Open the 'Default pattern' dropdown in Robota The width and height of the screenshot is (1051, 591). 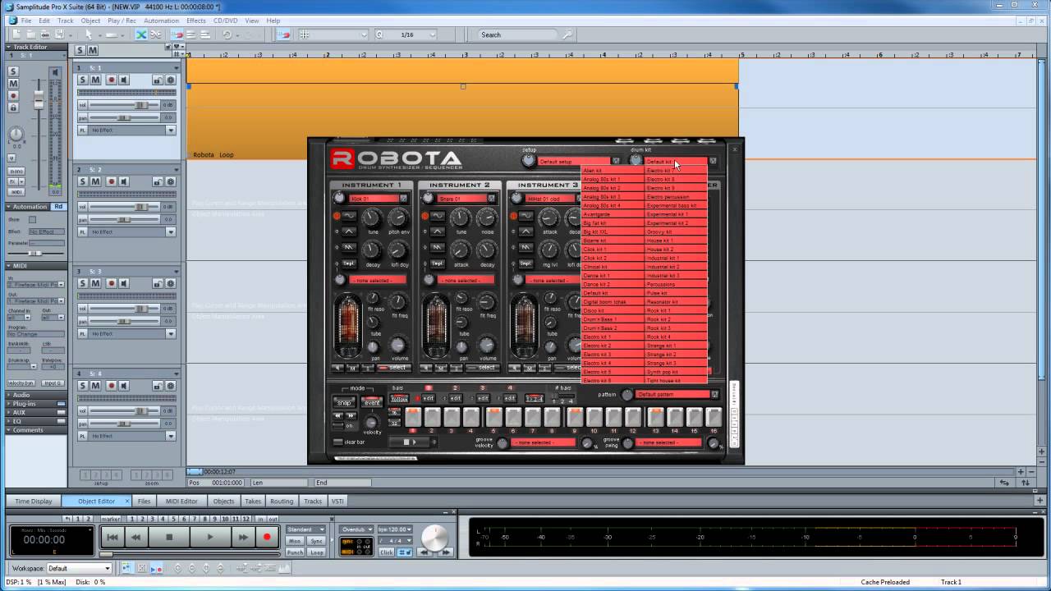tap(714, 394)
